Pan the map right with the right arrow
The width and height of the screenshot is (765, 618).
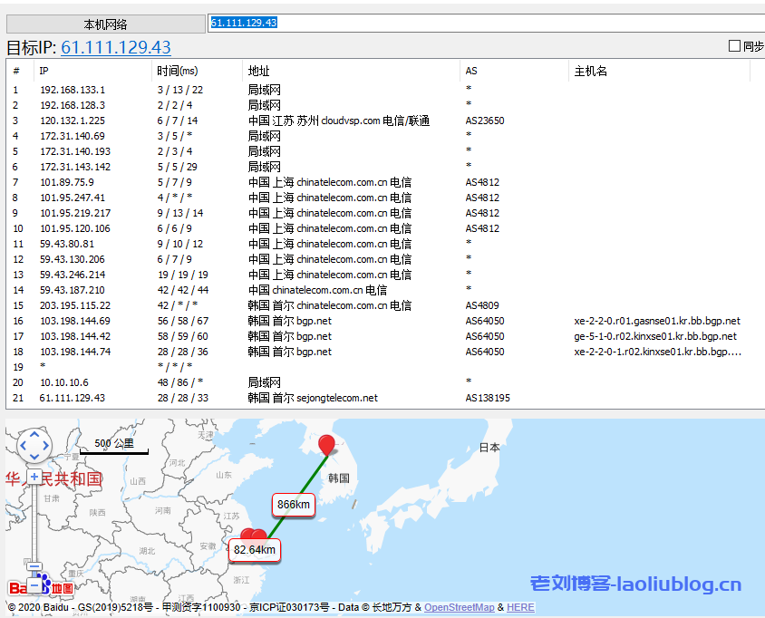(47, 446)
